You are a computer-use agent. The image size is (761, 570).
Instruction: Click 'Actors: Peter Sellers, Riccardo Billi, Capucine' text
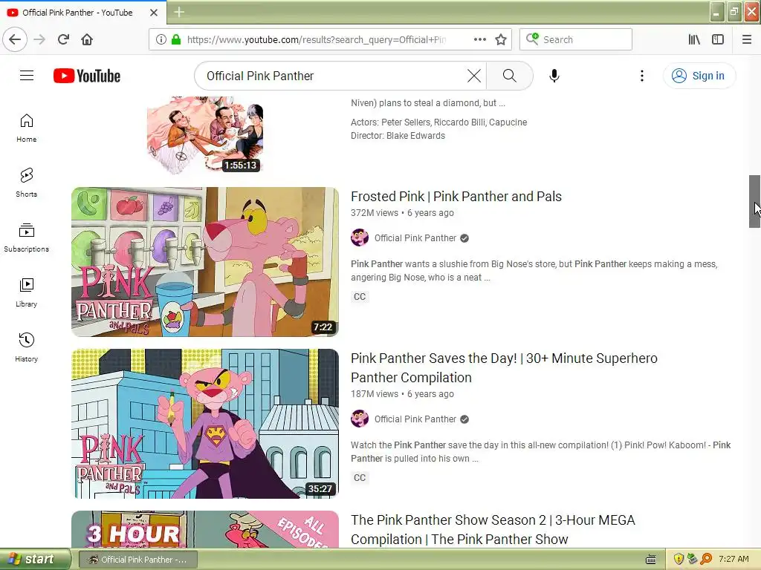pos(438,122)
